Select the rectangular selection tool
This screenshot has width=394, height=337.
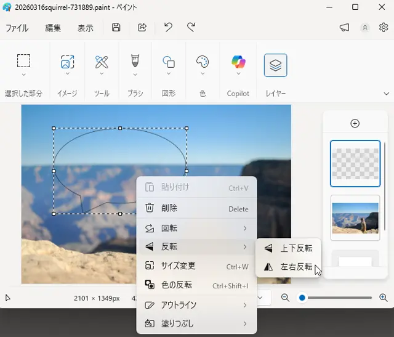(23, 61)
